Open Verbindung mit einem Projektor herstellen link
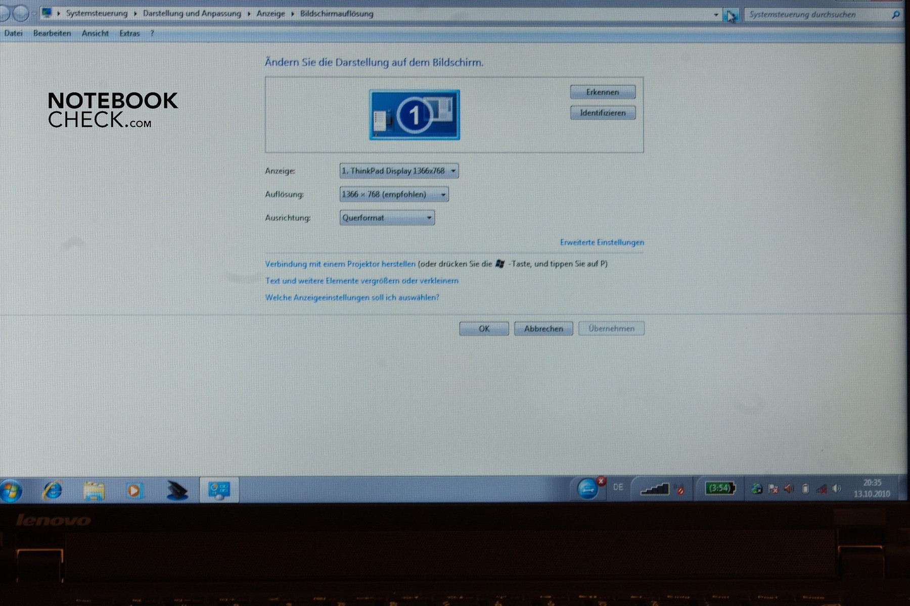This screenshot has height=606, width=910. pyautogui.click(x=340, y=264)
